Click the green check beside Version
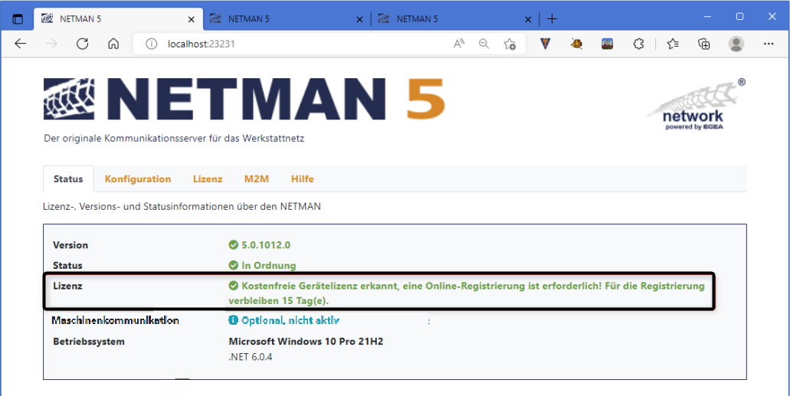 233,245
